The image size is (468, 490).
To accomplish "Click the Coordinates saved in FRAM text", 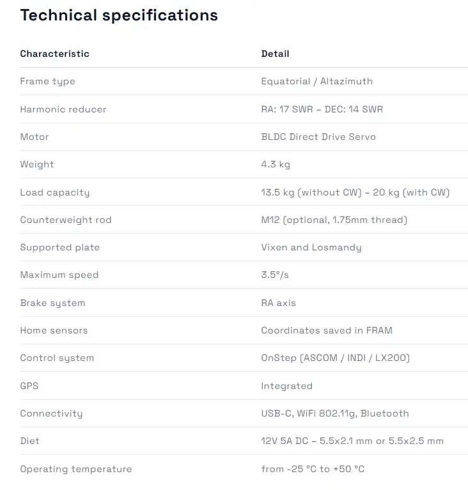I will click(327, 330).
